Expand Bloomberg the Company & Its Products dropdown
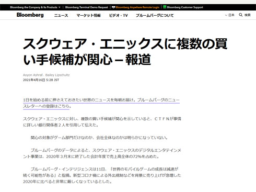This screenshot has height=192, width=256. [x=35, y=7]
